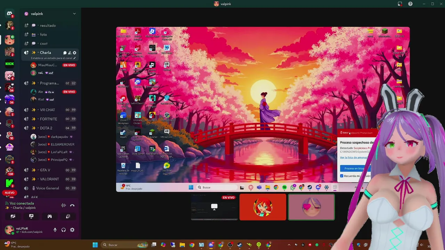
Task: Click Zoom Workplace desktop shortcut in stream
Action: click(x=123, y=118)
